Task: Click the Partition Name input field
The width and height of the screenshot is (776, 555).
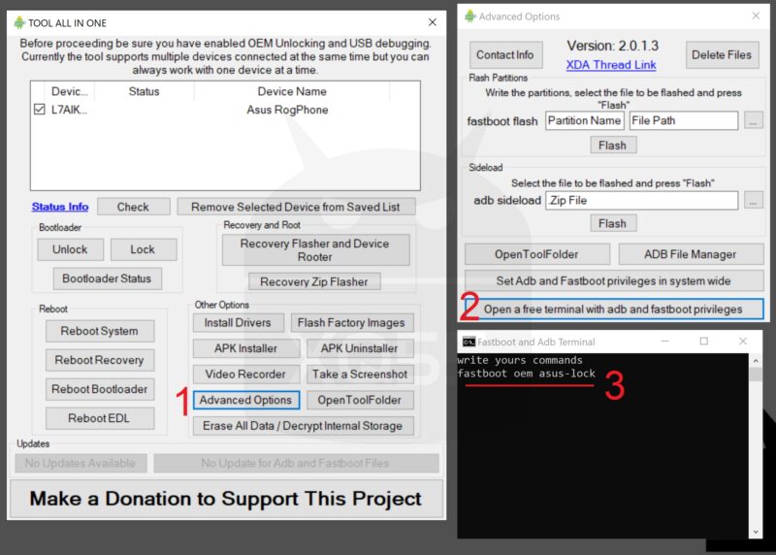Action: click(584, 121)
